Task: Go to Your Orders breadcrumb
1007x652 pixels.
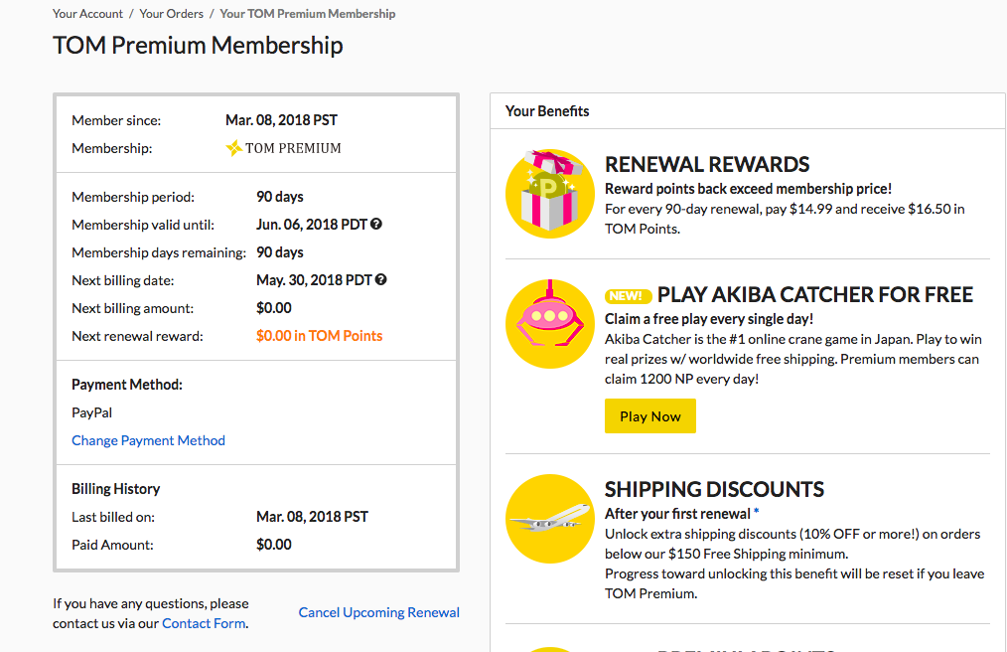Action: pos(172,14)
